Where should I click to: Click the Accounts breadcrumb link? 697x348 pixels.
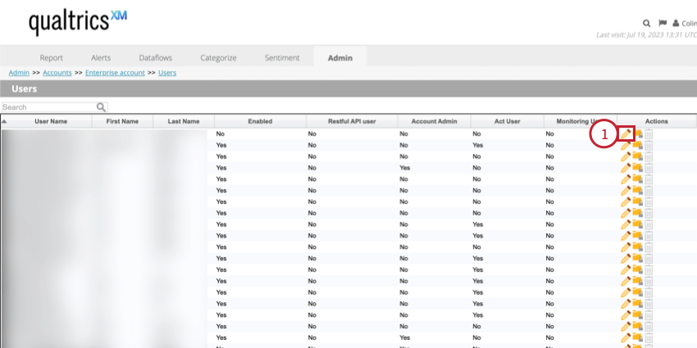click(57, 73)
